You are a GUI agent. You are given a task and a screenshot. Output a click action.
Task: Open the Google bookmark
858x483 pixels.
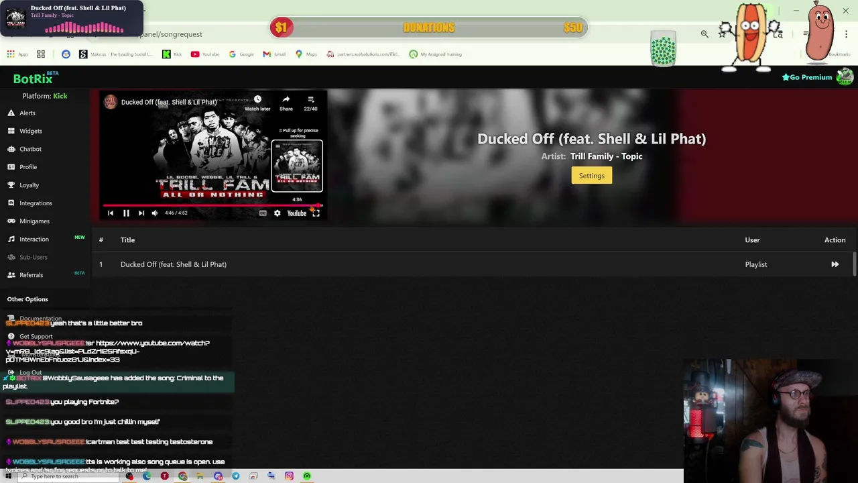[x=241, y=54]
